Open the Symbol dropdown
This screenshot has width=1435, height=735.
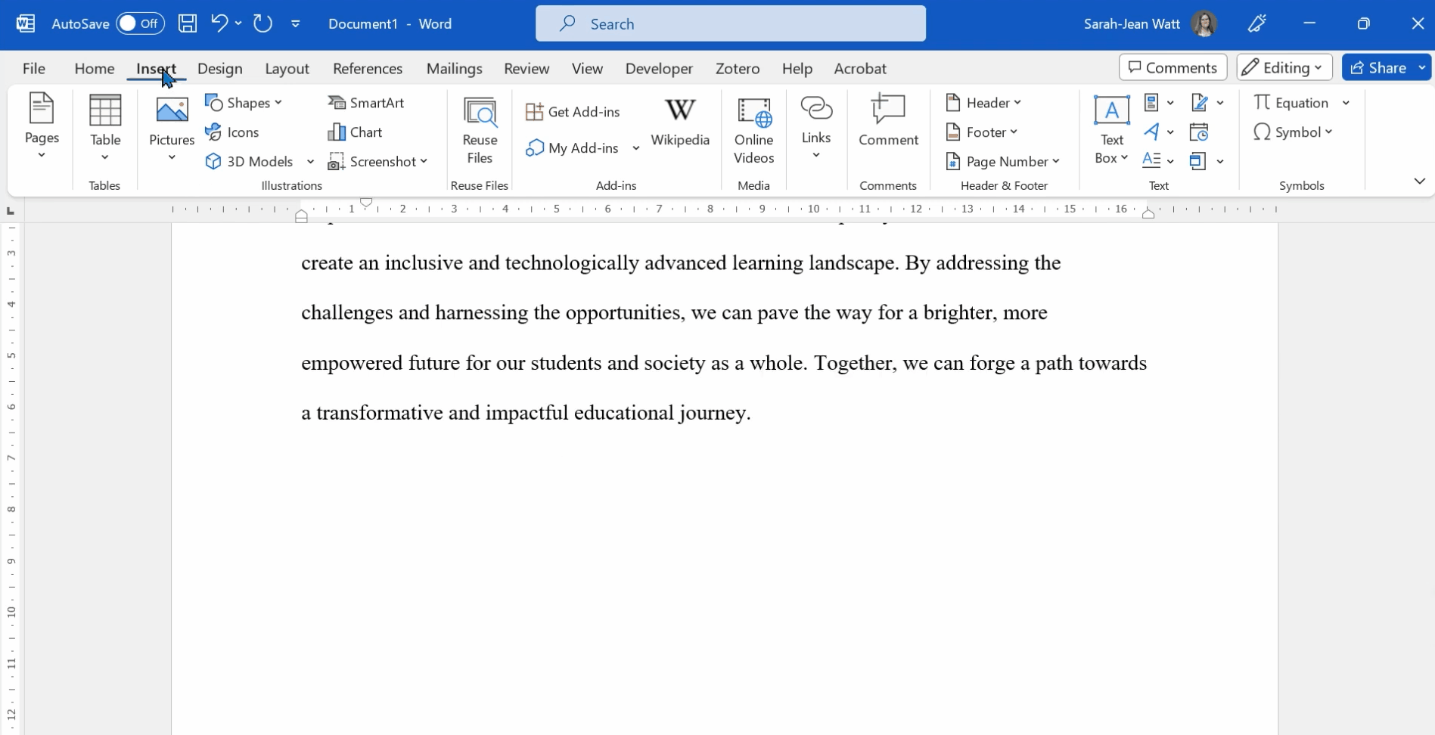[1292, 132]
